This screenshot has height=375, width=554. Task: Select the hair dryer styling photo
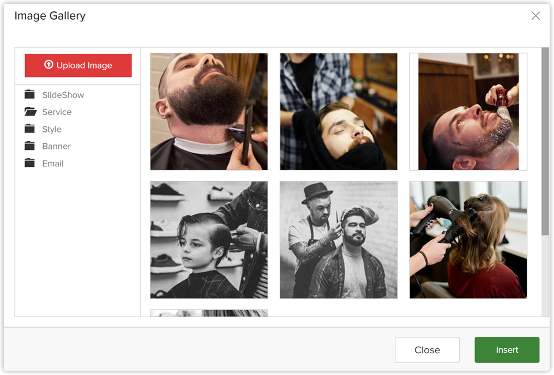click(468, 240)
